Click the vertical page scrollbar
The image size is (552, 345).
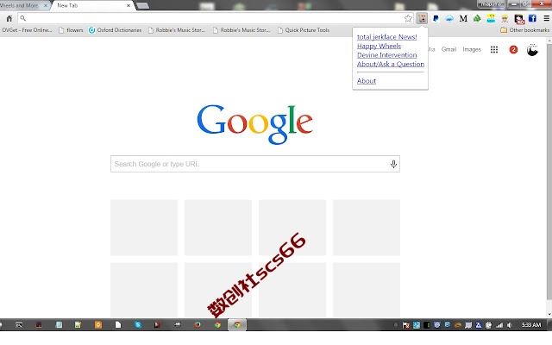point(549,172)
